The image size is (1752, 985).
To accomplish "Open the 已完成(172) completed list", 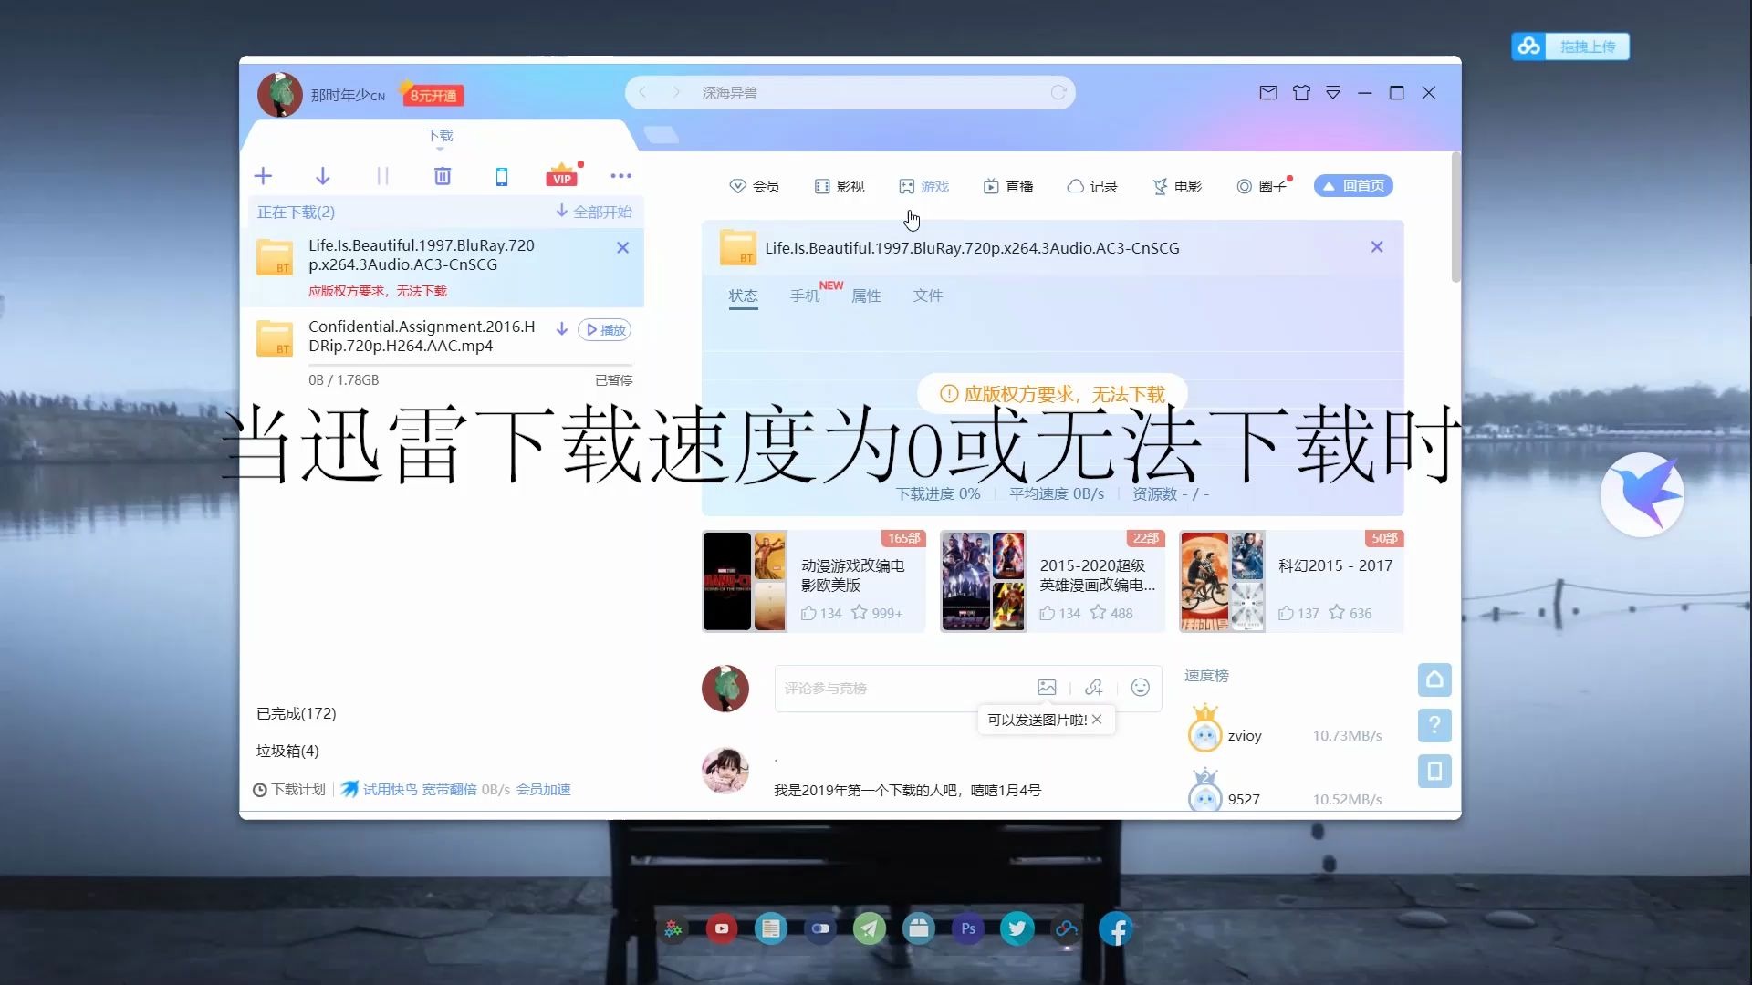I will pyautogui.click(x=297, y=713).
